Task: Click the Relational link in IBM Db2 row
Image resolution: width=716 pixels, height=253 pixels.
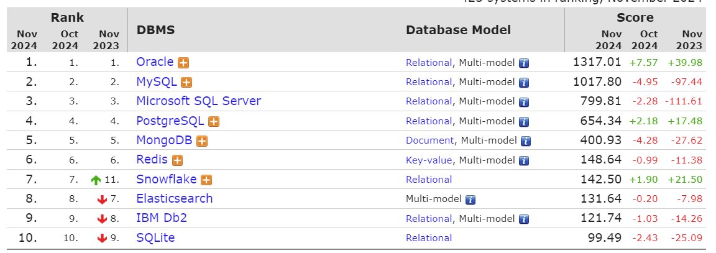Action: pos(429,219)
